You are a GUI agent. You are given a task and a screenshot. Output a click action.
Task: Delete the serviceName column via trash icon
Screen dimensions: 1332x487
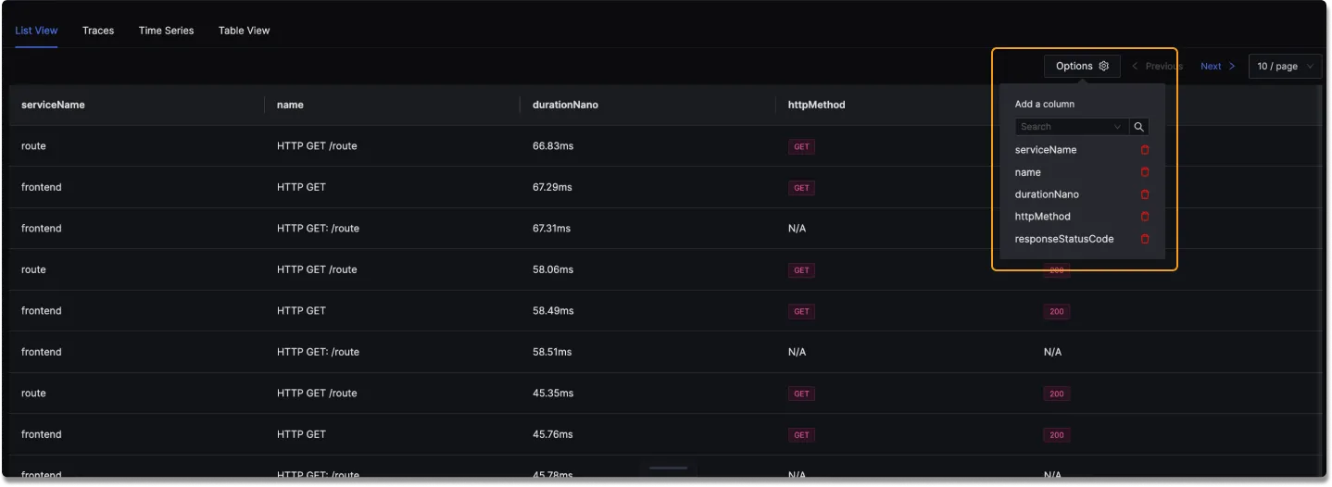[1145, 150]
